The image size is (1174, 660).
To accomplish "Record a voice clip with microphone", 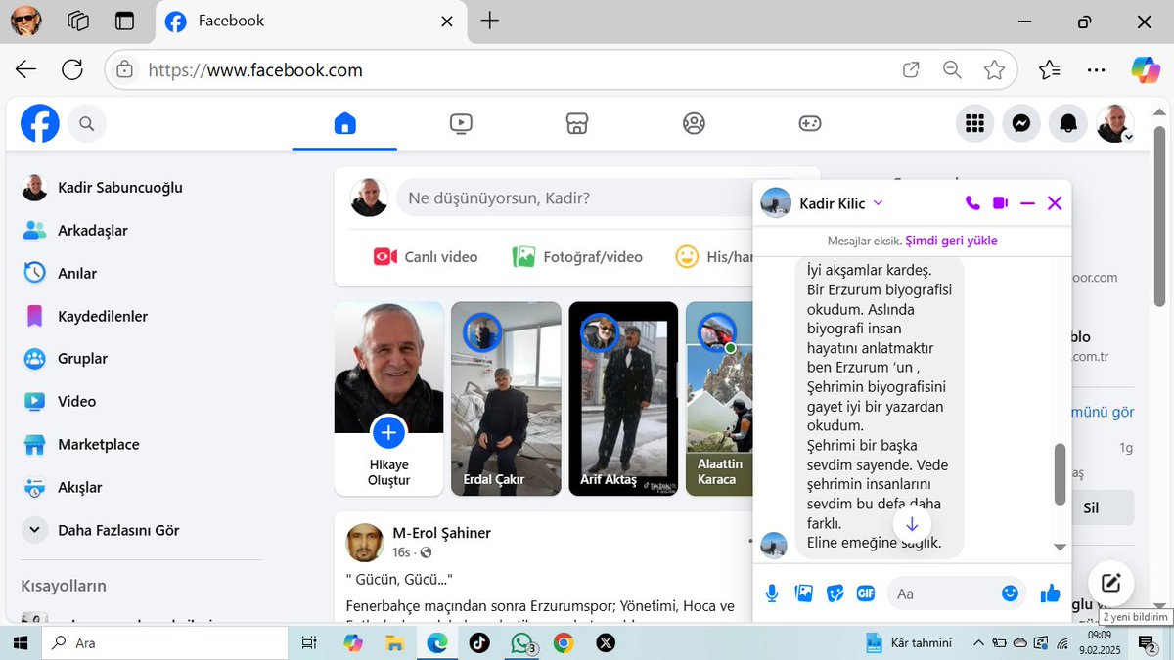I will point(772,593).
